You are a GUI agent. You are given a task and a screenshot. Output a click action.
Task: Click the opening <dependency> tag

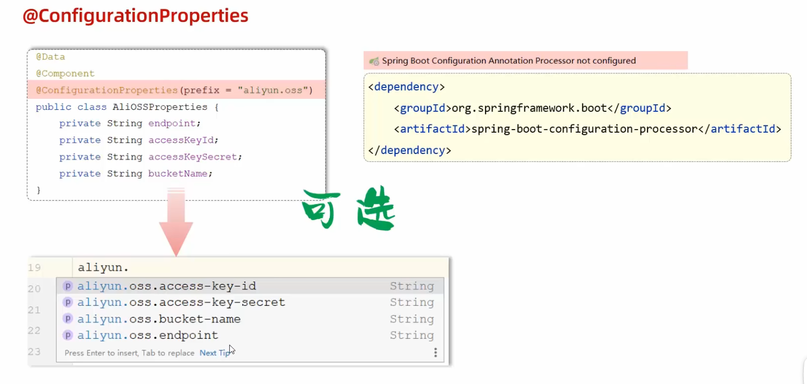(x=406, y=86)
